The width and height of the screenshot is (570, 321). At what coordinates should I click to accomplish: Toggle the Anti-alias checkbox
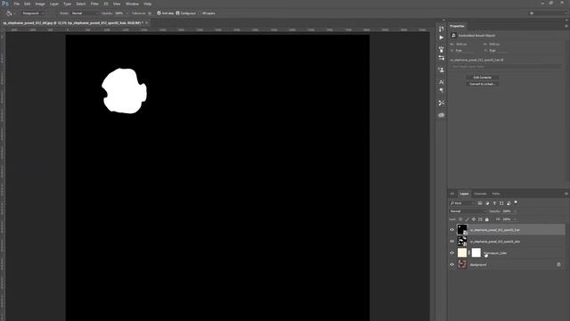159,13
